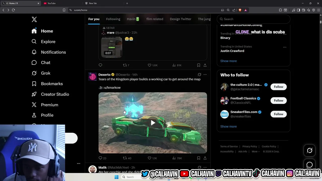Bookmark the Dexerto post

[x=198, y=158]
